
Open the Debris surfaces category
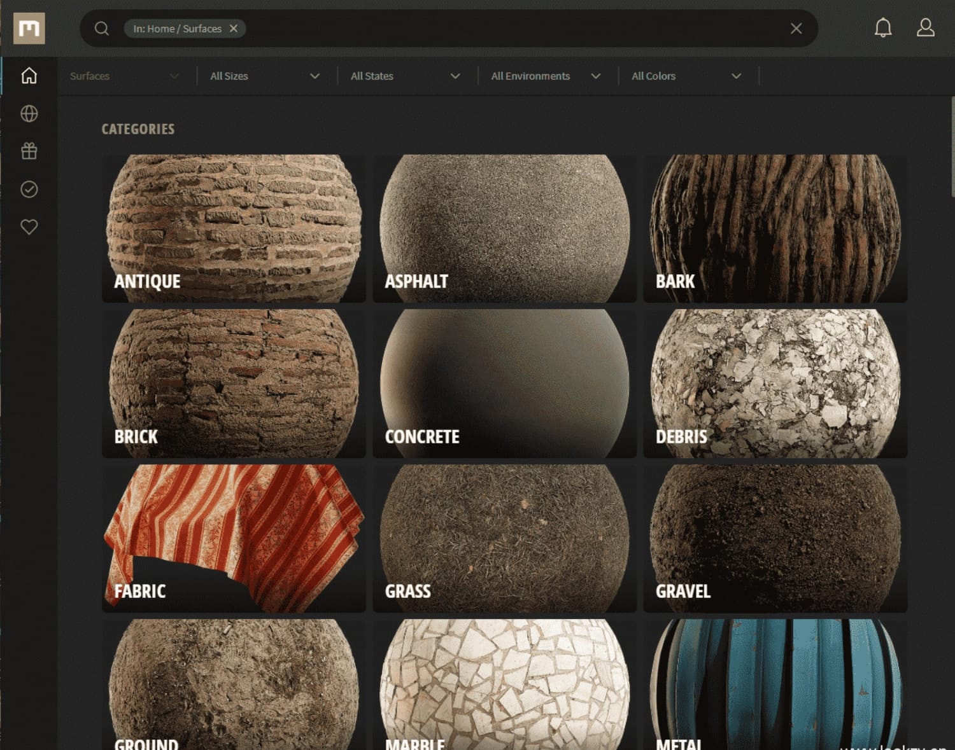coord(775,383)
